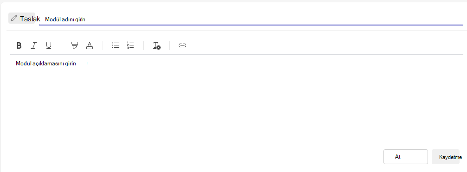Select the word Taslak next to the pencil
Viewport: 467px width, 172px height.
point(30,19)
